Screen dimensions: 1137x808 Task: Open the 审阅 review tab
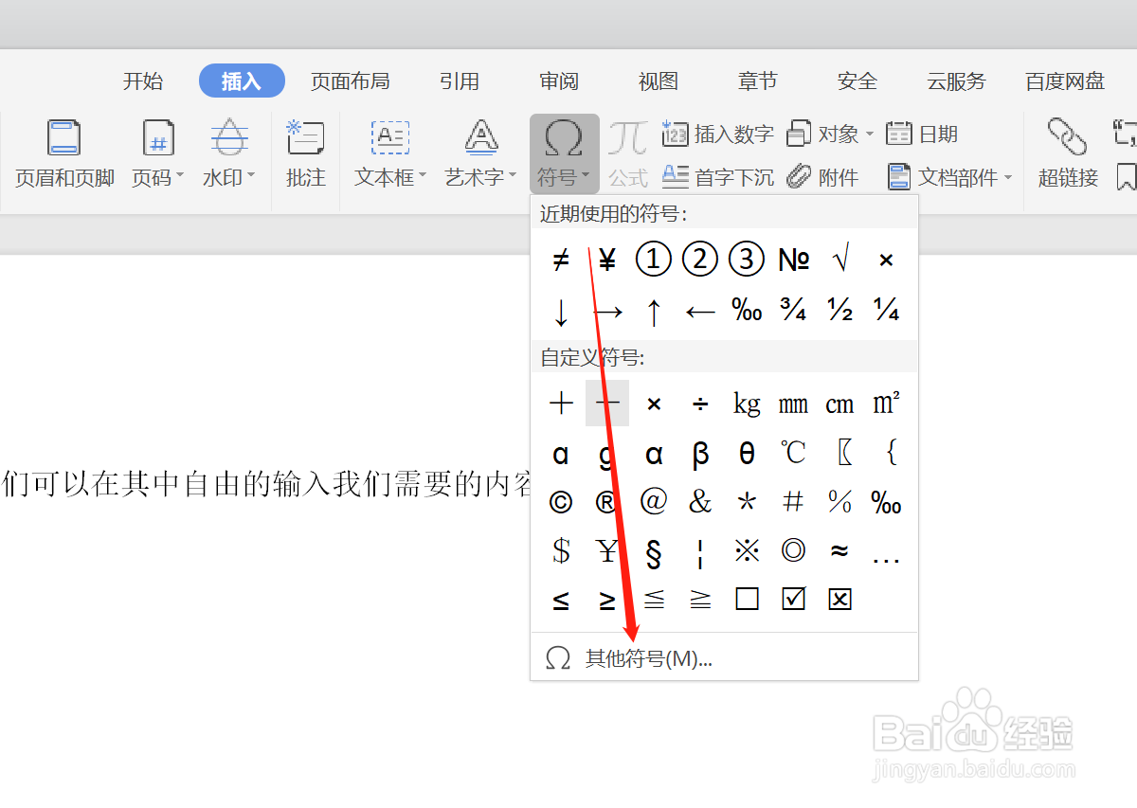(x=558, y=81)
